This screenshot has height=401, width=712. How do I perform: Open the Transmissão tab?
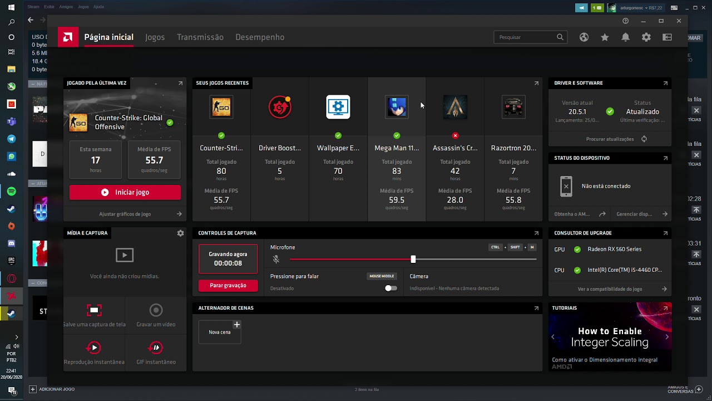[200, 37]
